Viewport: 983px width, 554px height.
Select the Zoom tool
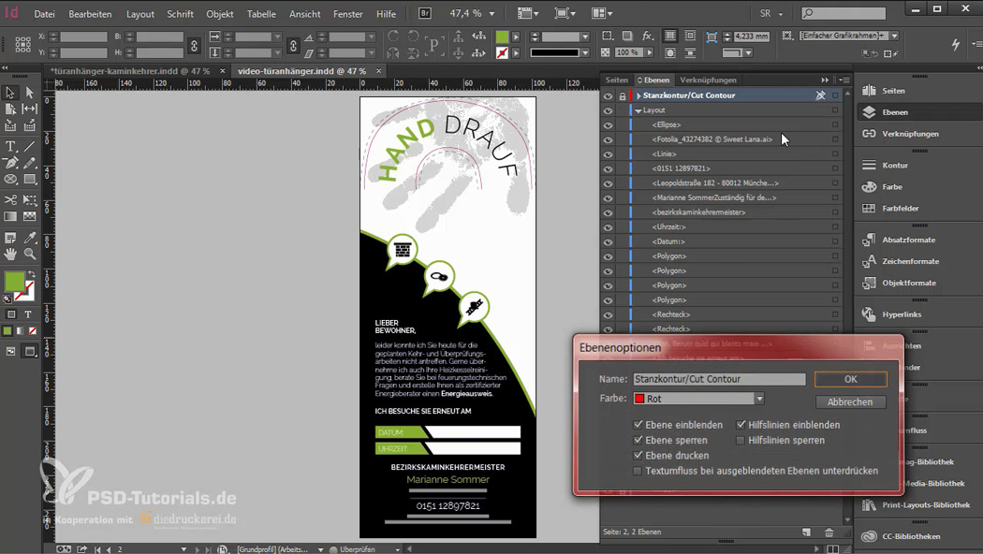(x=29, y=254)
